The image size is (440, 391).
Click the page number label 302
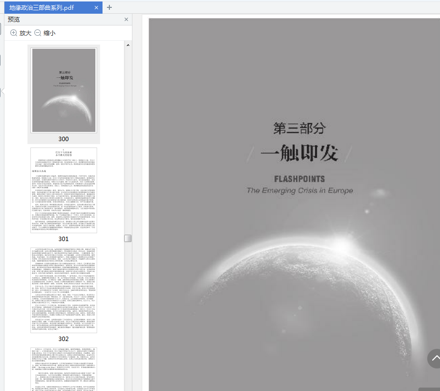pos(63,339)
